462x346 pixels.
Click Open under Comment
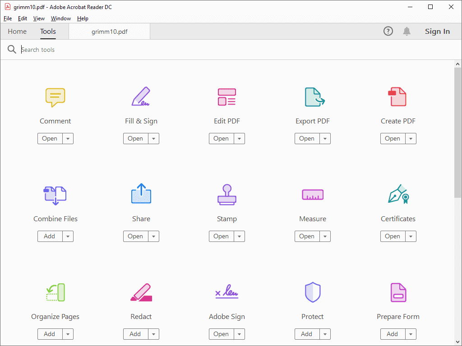(50, 139)
